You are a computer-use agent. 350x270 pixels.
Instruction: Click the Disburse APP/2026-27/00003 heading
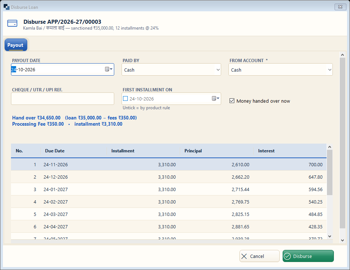point(62,22)
